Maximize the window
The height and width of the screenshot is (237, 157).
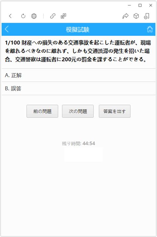pyautogui.click(x=140, y=5)
